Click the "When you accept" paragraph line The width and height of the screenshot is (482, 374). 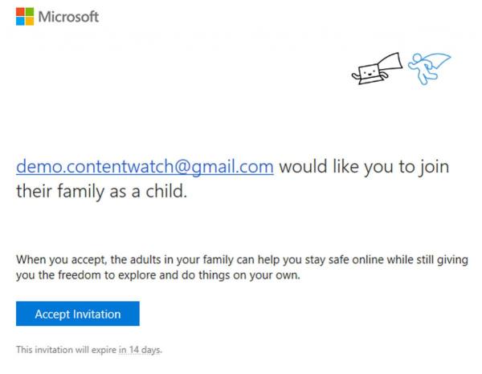click(241, 261)
